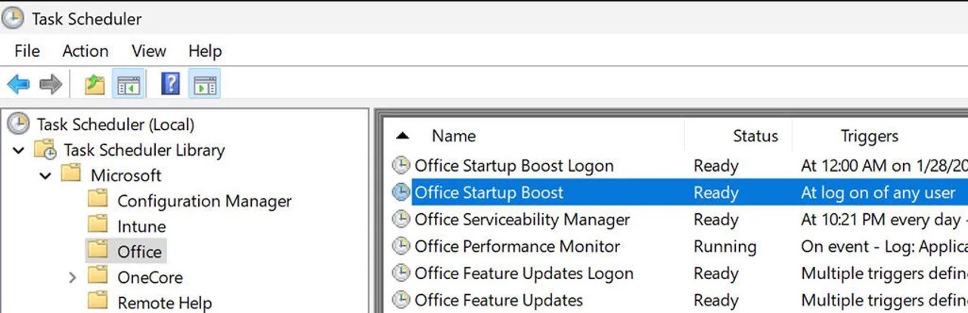Click the Office Performance Monitor task icon
968x313 pixels.
coord(401,246)
